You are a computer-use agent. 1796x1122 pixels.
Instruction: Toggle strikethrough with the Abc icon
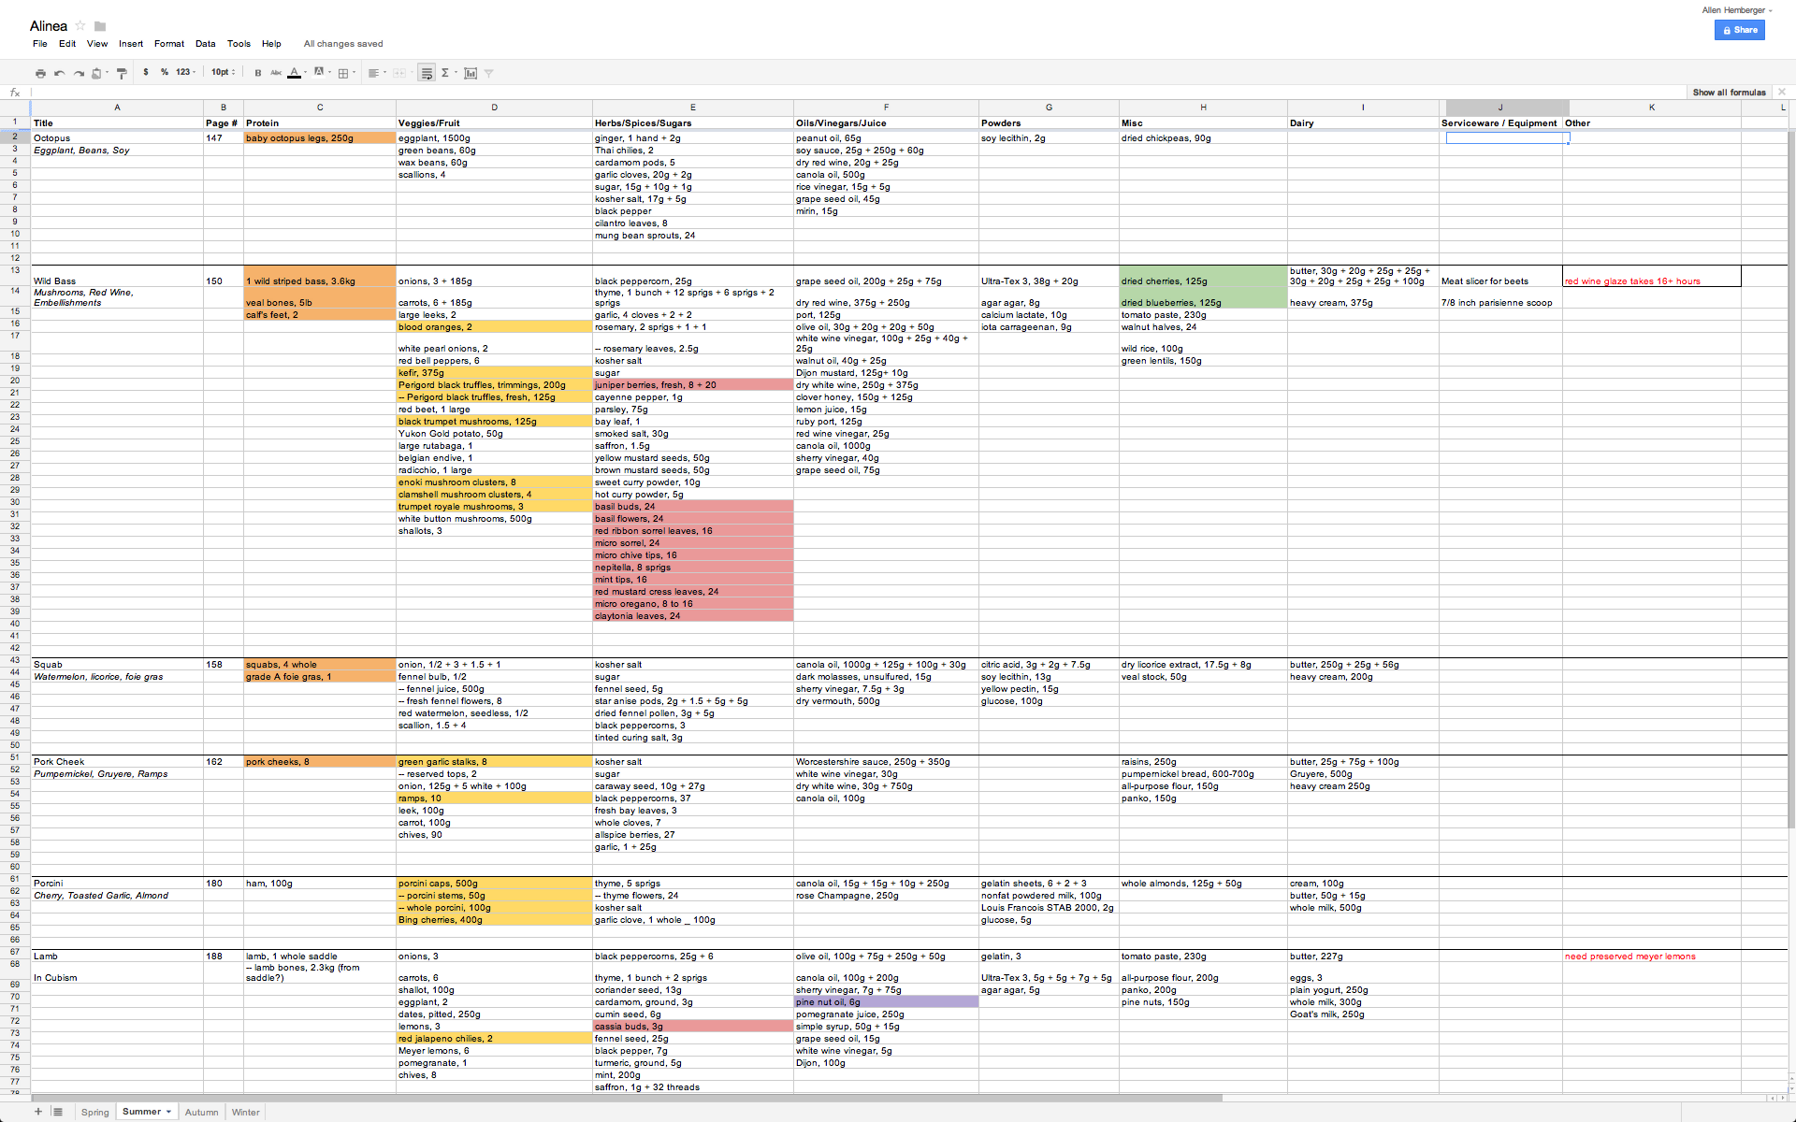tap(276, 73)
